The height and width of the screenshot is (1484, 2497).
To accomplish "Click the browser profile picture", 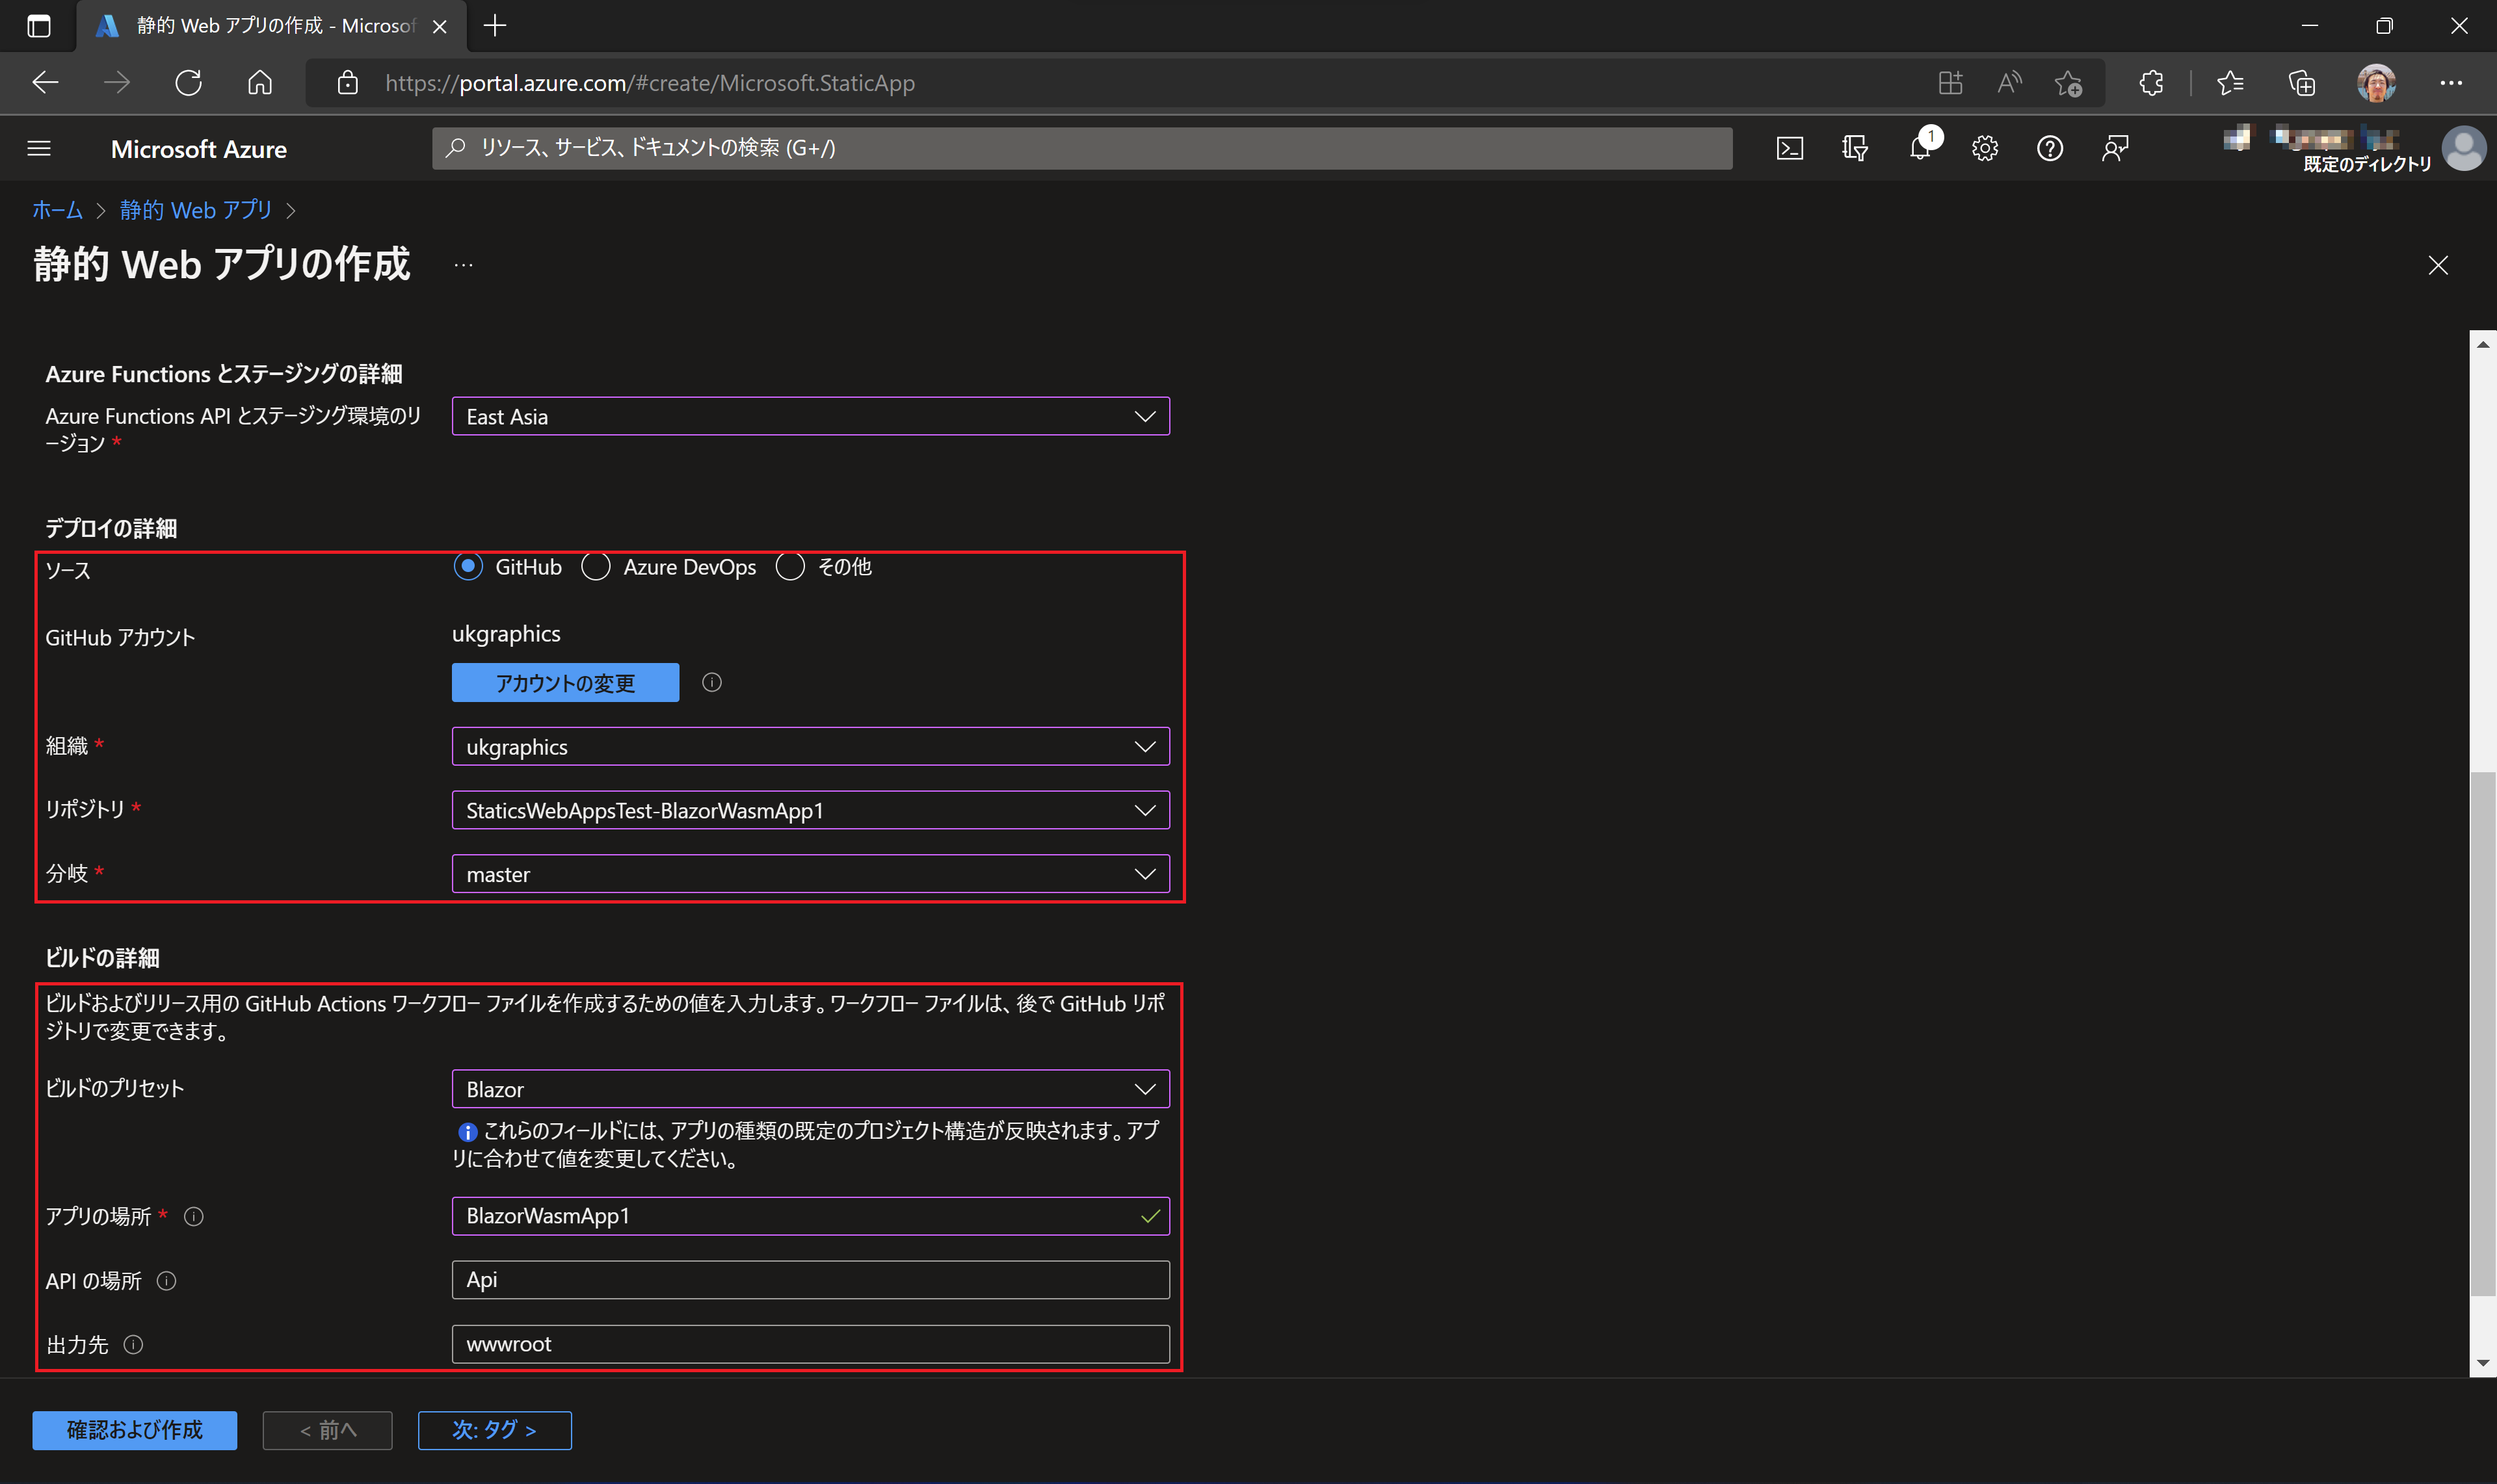I will pyautogui.click(x=2376, y=83).
